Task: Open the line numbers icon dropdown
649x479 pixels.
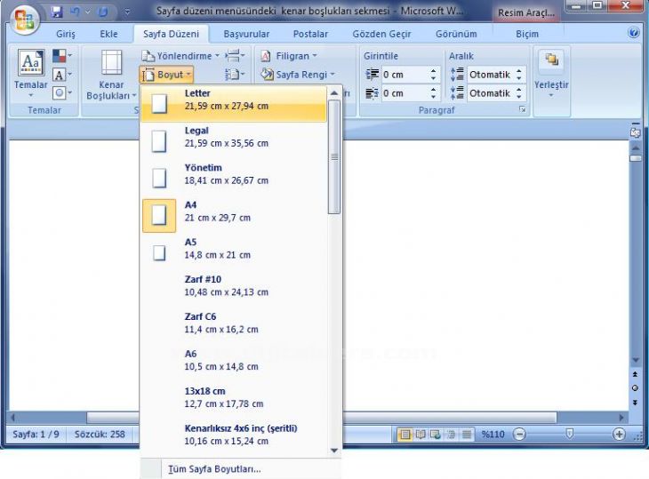Action: (x=235, y=75)
